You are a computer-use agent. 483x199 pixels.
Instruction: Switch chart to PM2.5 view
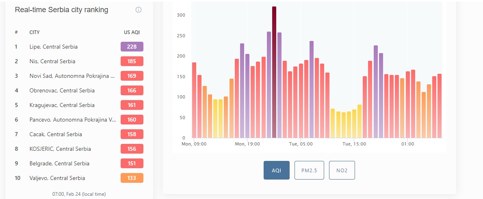tap(309, 170)
